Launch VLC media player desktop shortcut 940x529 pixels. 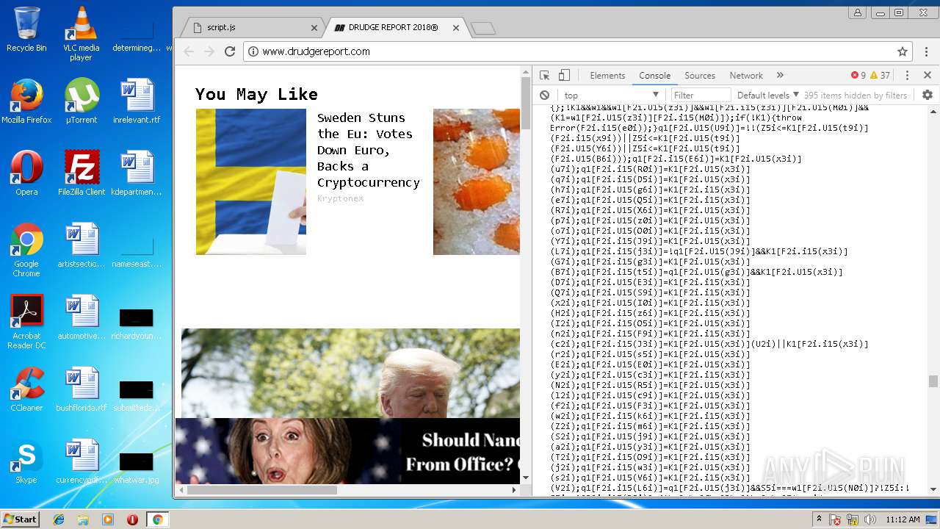pyautogui.click(x=81, y=34)
